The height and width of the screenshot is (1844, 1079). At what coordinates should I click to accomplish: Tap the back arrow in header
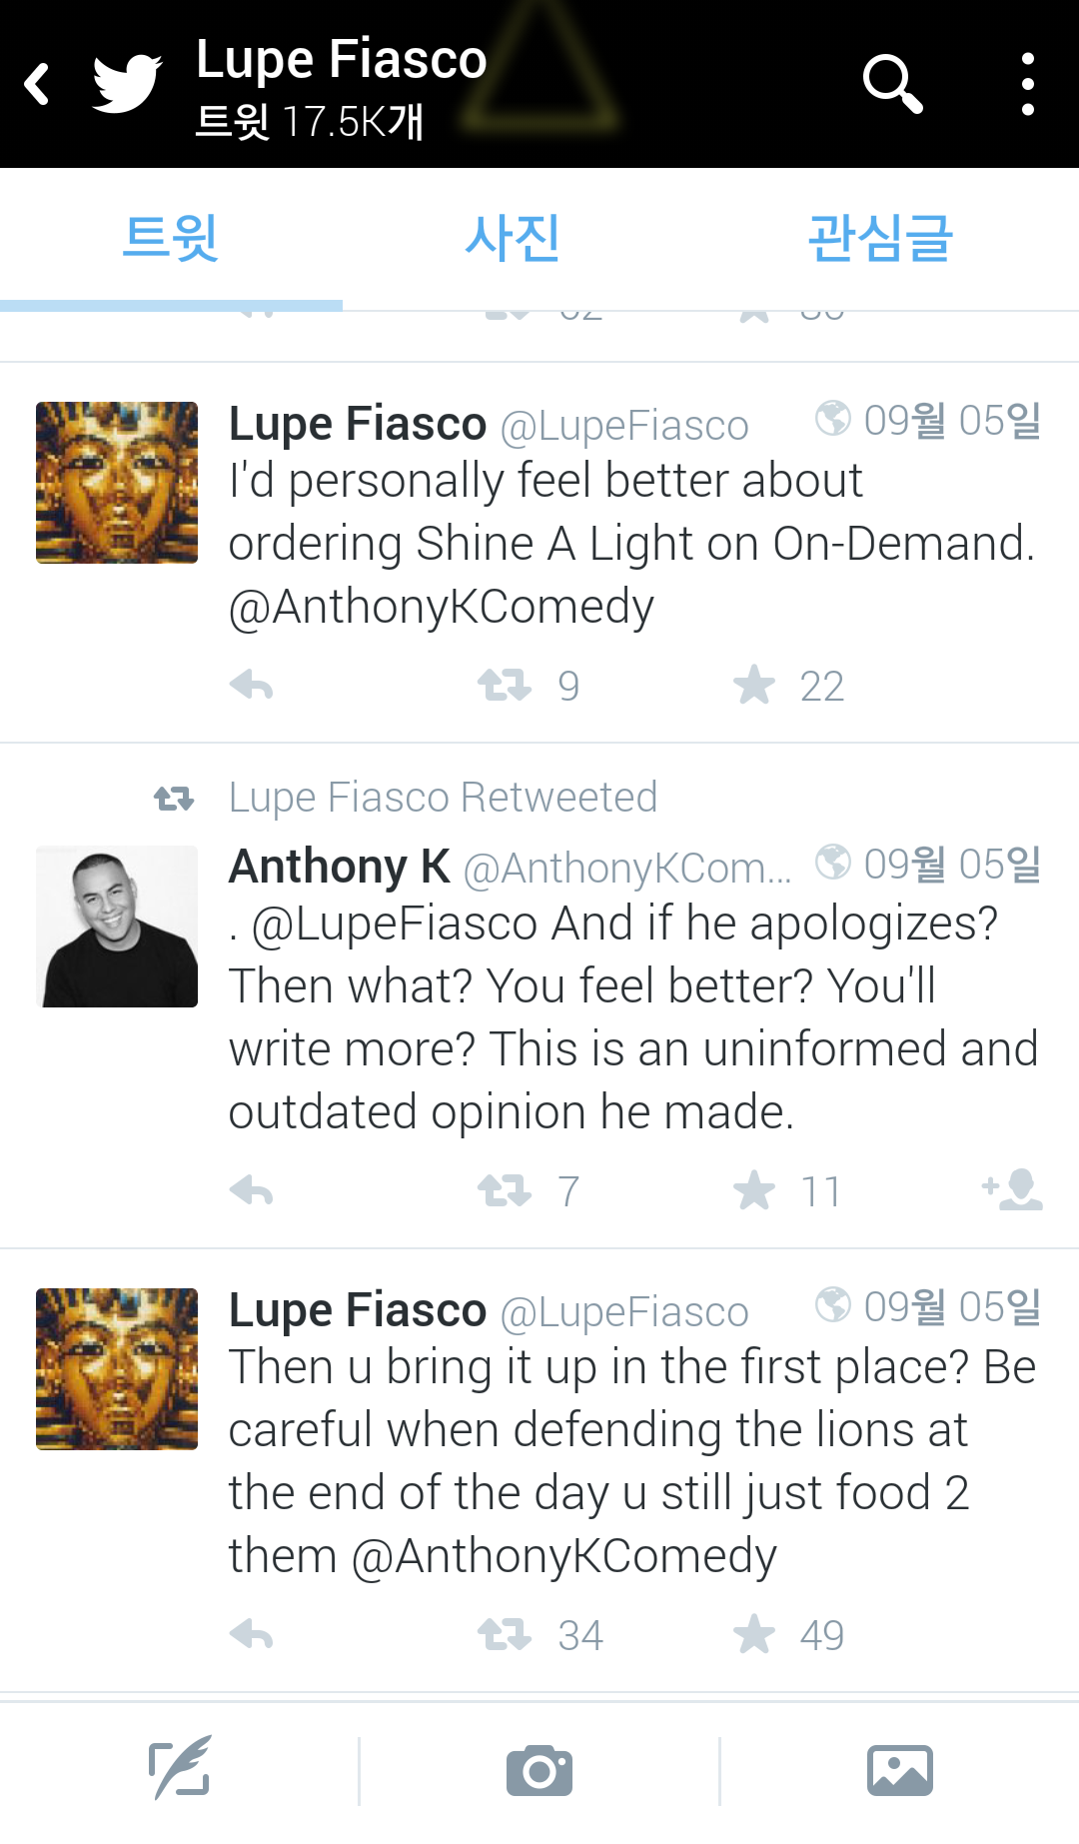point(38,84)
